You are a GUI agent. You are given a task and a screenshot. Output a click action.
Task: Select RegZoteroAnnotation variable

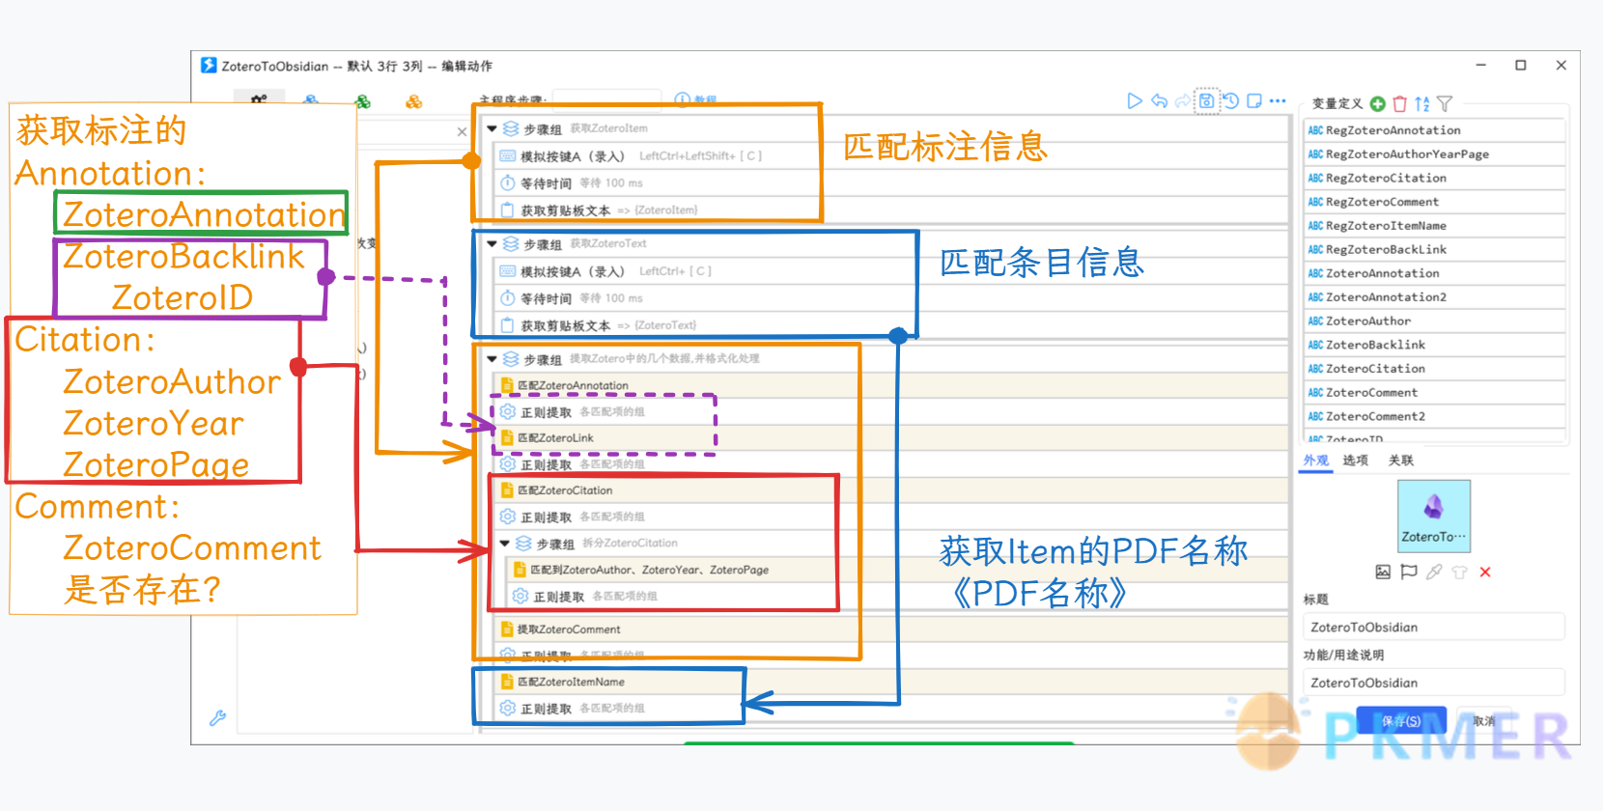coord(1433,130)
